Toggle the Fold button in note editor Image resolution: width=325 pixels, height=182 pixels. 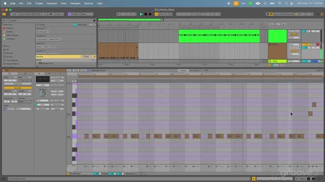point(76,70)
